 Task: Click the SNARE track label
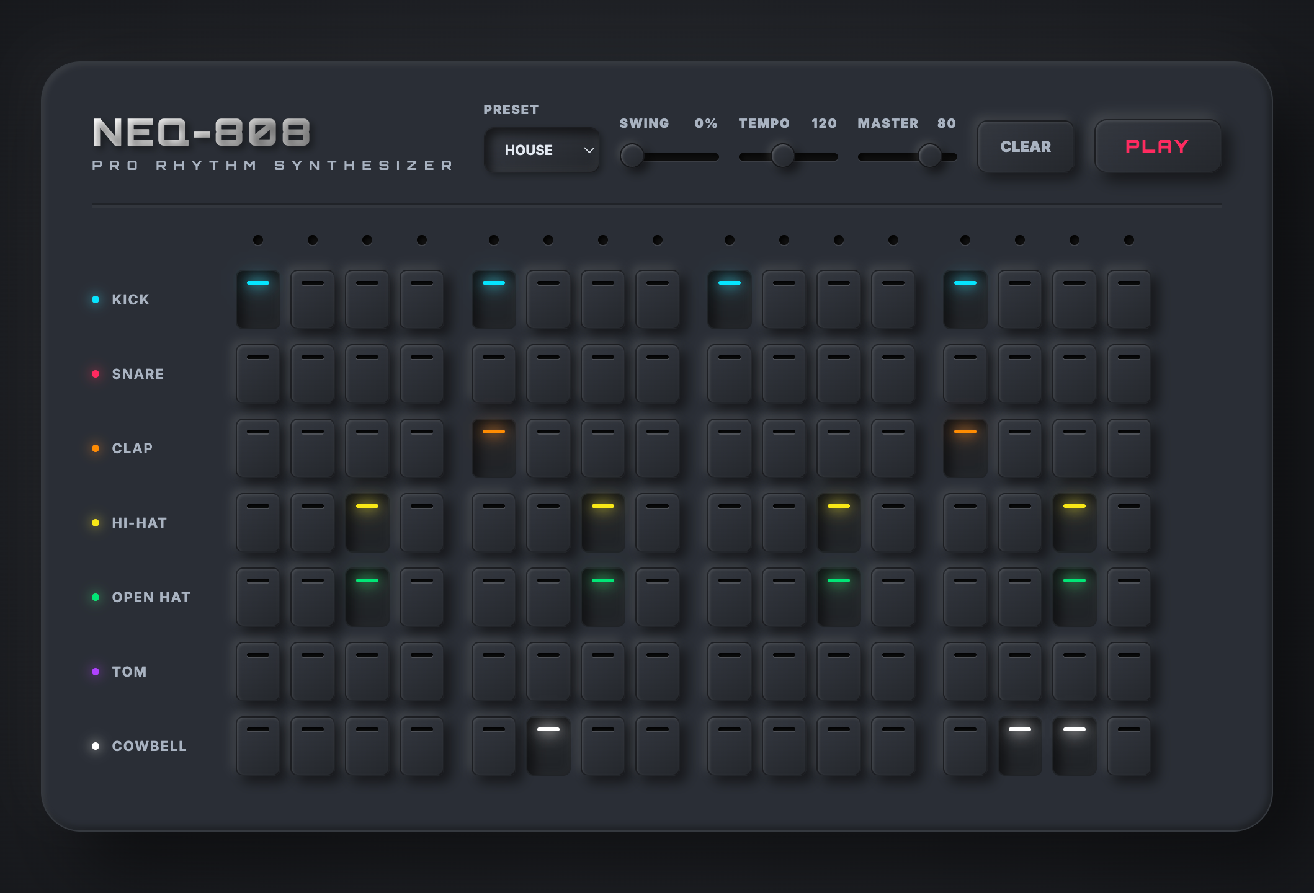pyautogui.click(x=138, y=374)
